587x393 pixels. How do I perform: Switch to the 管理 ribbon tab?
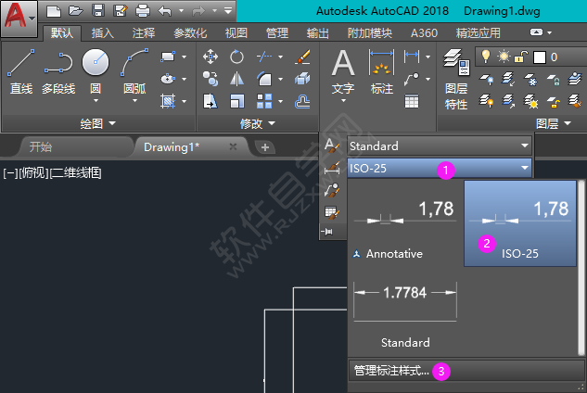coord(277,33)
